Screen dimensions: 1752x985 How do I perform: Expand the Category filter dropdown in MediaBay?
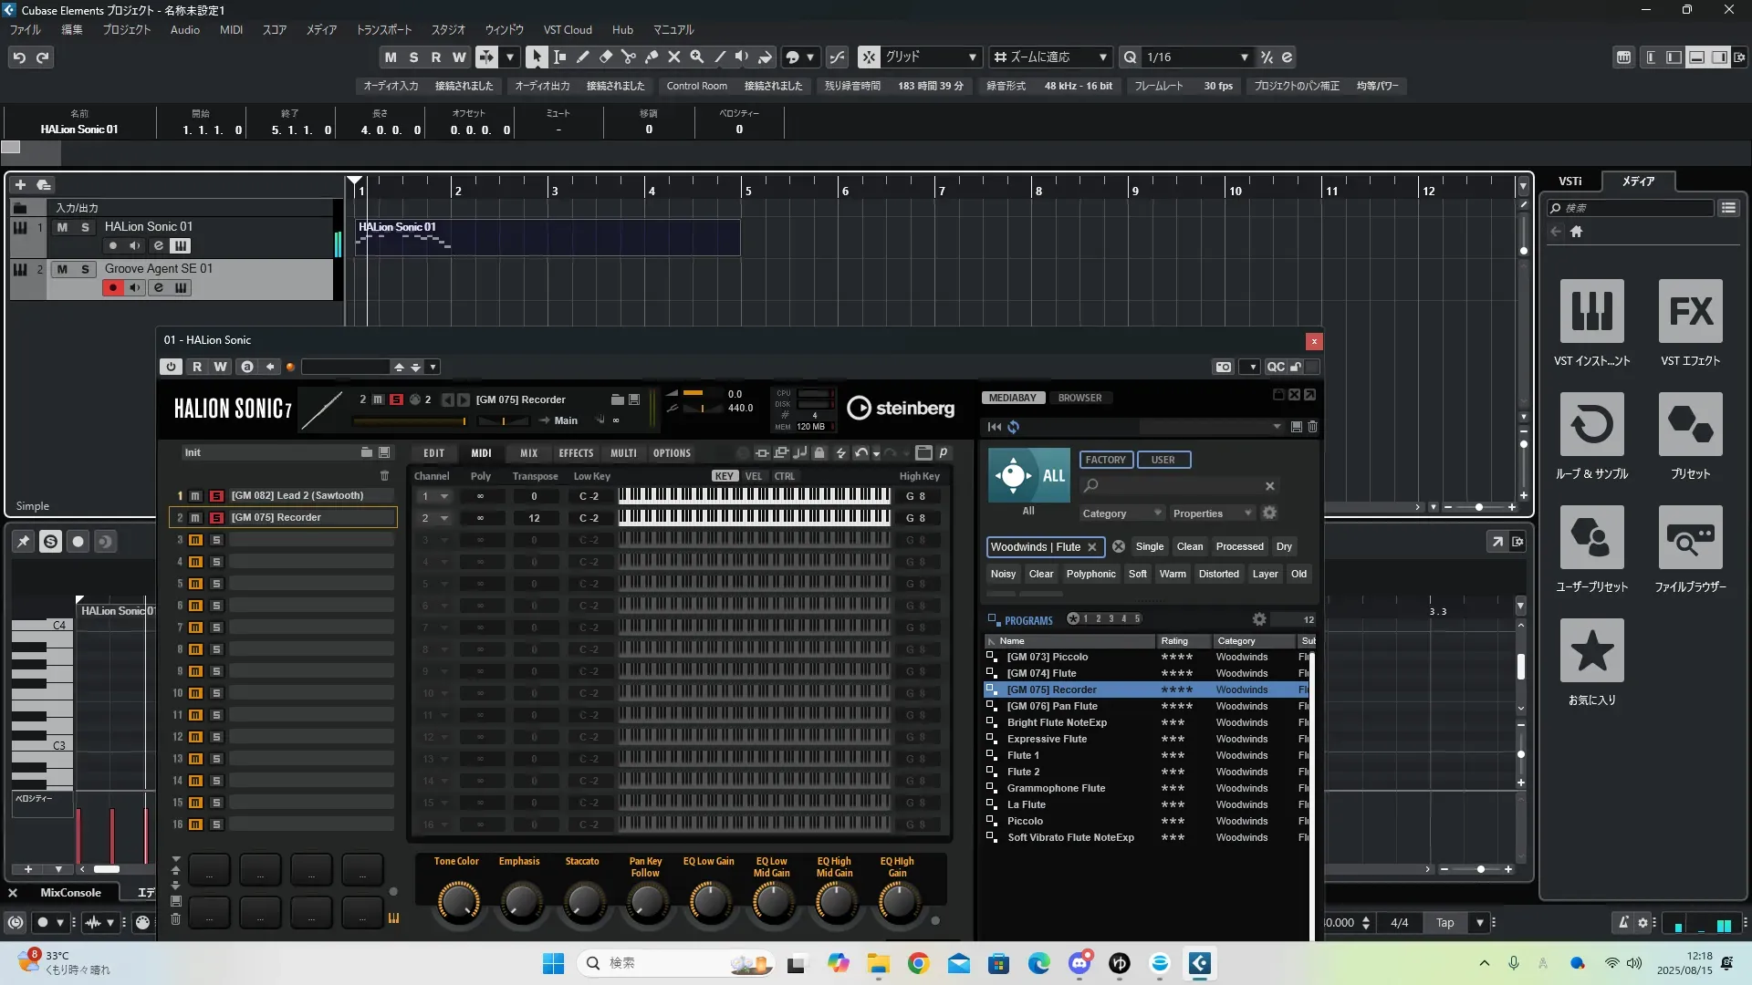click(1121, 513)
